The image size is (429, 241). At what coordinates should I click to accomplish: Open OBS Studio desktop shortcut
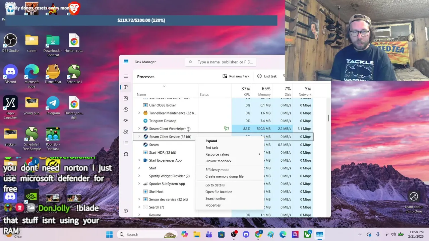(x=10, y=44)
